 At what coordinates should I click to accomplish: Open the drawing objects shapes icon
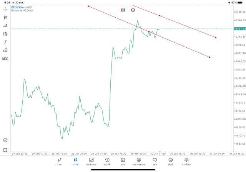pos(5,50)
